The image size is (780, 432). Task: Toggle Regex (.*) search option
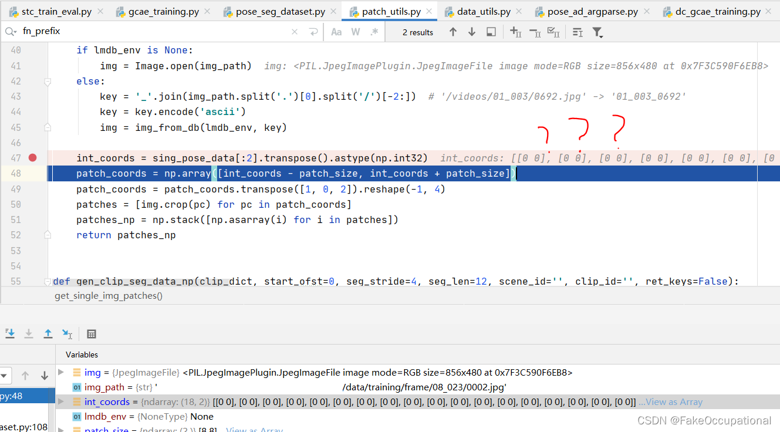tap(374, 32)
